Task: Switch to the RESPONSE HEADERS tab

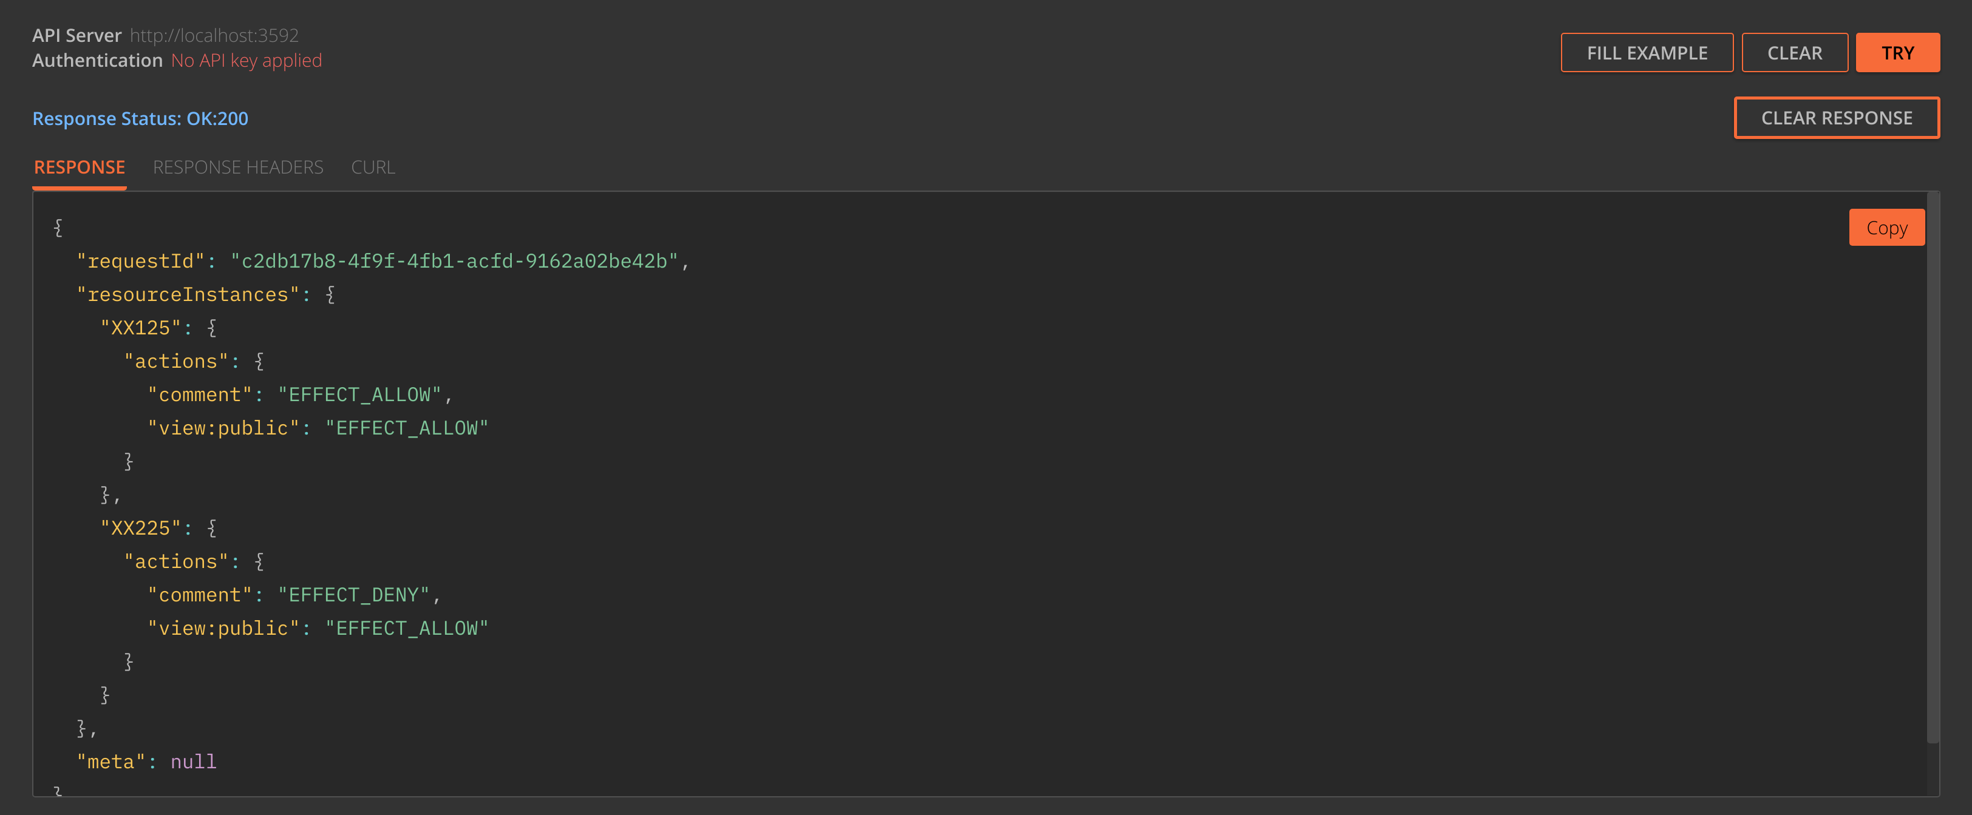Action: [x=238, y=167]
